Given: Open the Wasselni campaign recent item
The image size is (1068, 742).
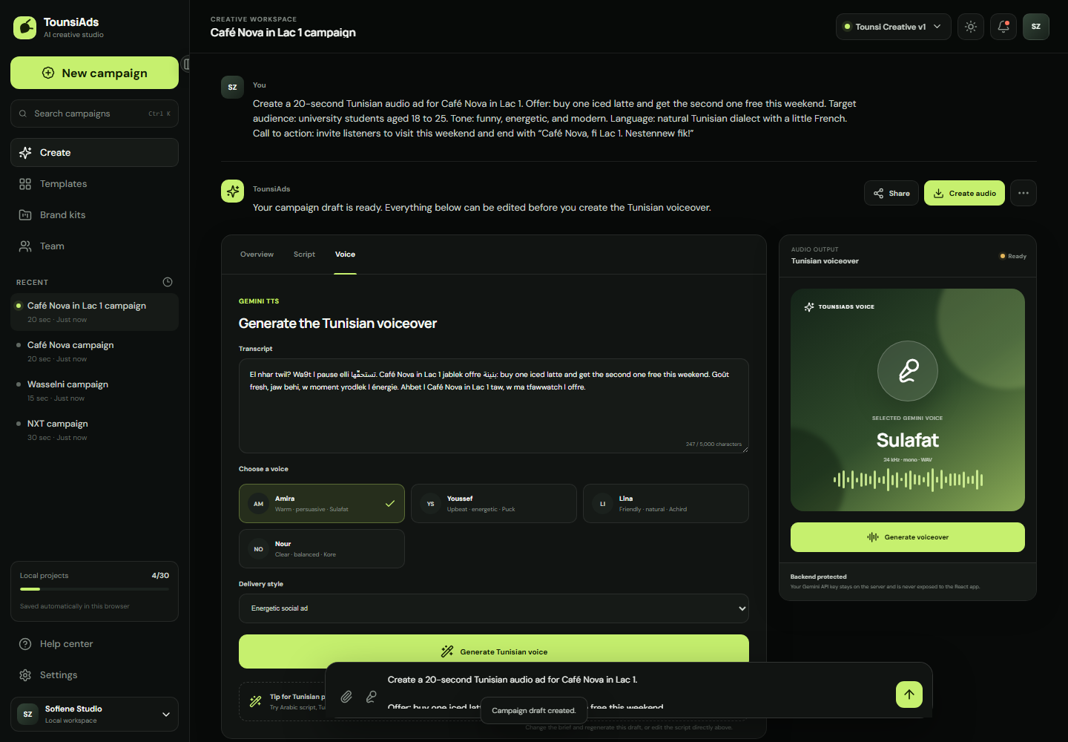Looking at the screenshot, I should click(95, 390).
